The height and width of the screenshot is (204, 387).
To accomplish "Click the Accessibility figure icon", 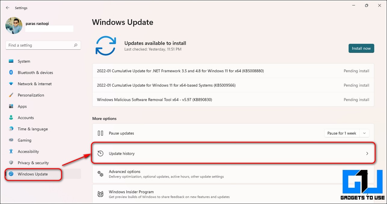I will pos(11,151).
